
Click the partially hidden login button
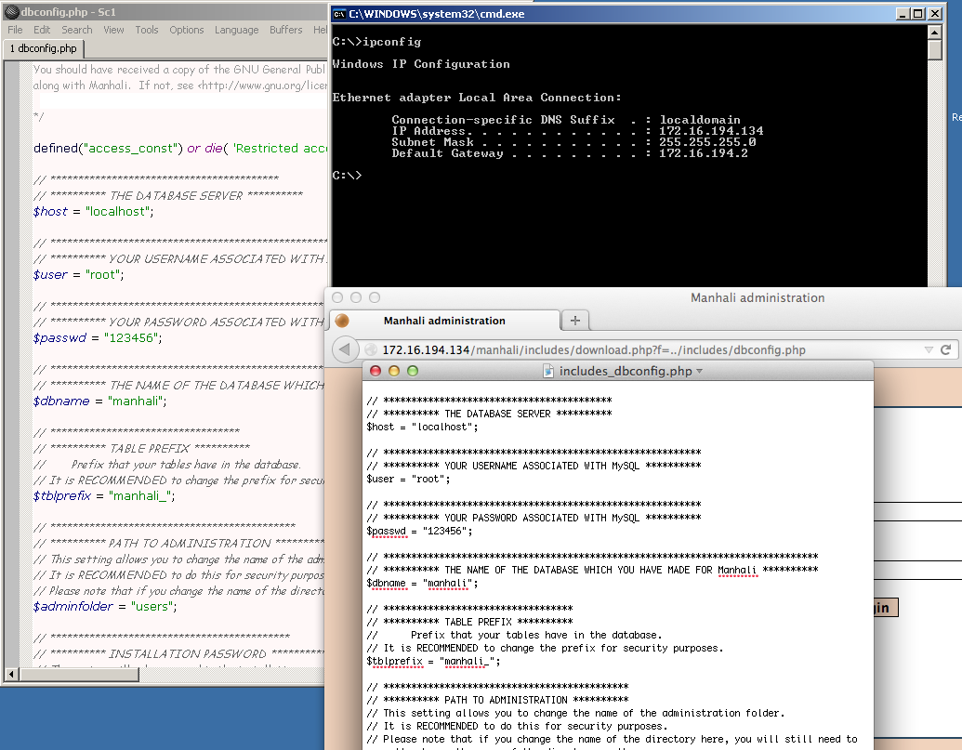coord(885,607)
